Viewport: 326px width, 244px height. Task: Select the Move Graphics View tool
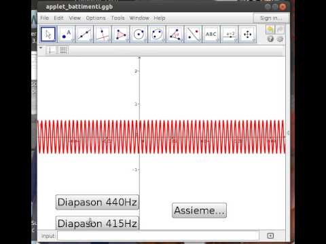click(x=248, y=35)
